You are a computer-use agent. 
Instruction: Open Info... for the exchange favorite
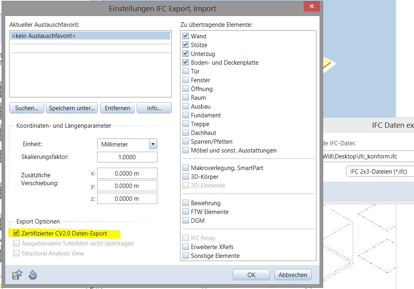click(154, 108)
